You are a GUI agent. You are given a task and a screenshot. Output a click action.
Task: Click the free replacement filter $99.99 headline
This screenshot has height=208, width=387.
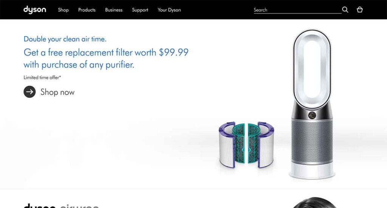coord(106,59)
